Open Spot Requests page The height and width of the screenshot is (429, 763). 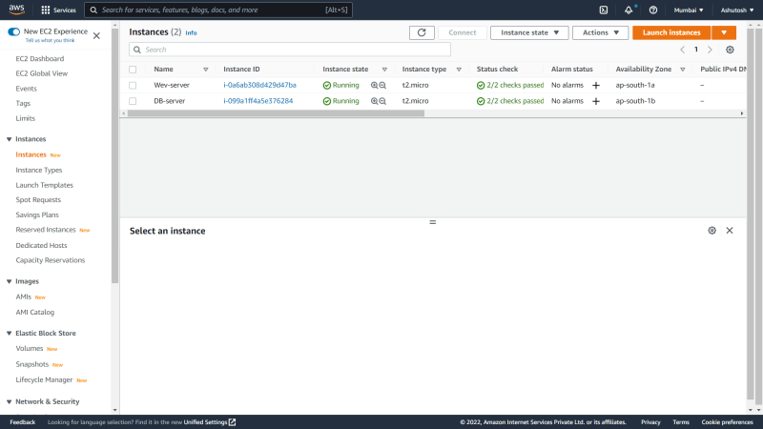point(38,200)
